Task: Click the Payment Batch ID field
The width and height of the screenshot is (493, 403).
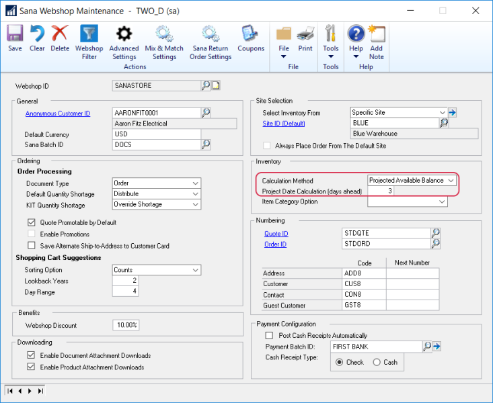Action: 377,347
